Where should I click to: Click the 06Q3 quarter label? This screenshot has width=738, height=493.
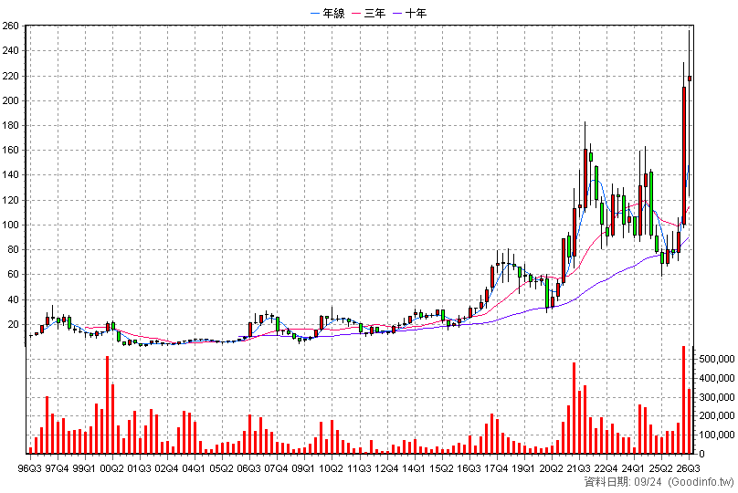coord(249,469)
